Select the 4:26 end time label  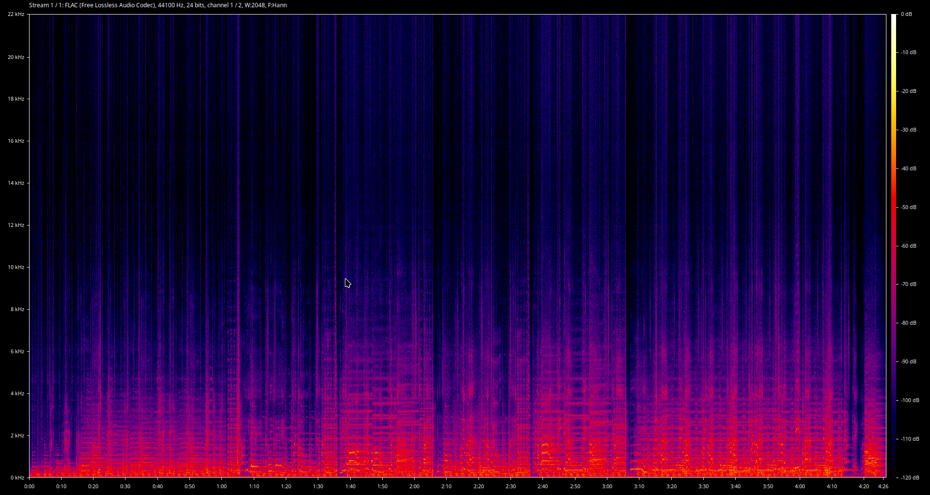coord(883,486)
